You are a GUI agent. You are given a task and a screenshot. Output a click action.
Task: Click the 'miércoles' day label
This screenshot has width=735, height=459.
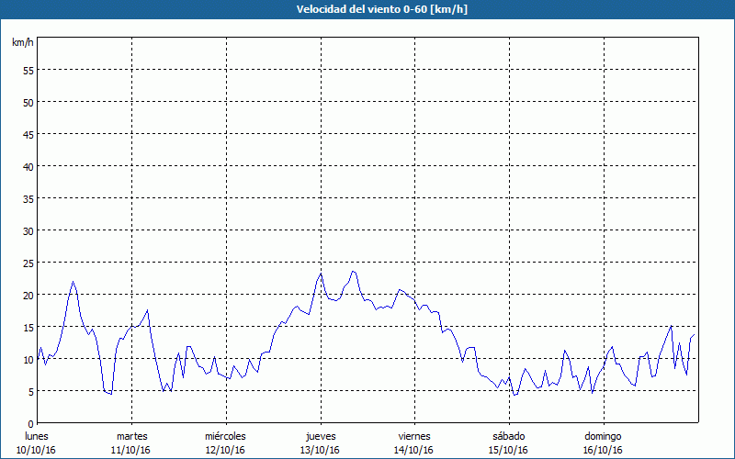pyautogui.click(x=225, y=436)
